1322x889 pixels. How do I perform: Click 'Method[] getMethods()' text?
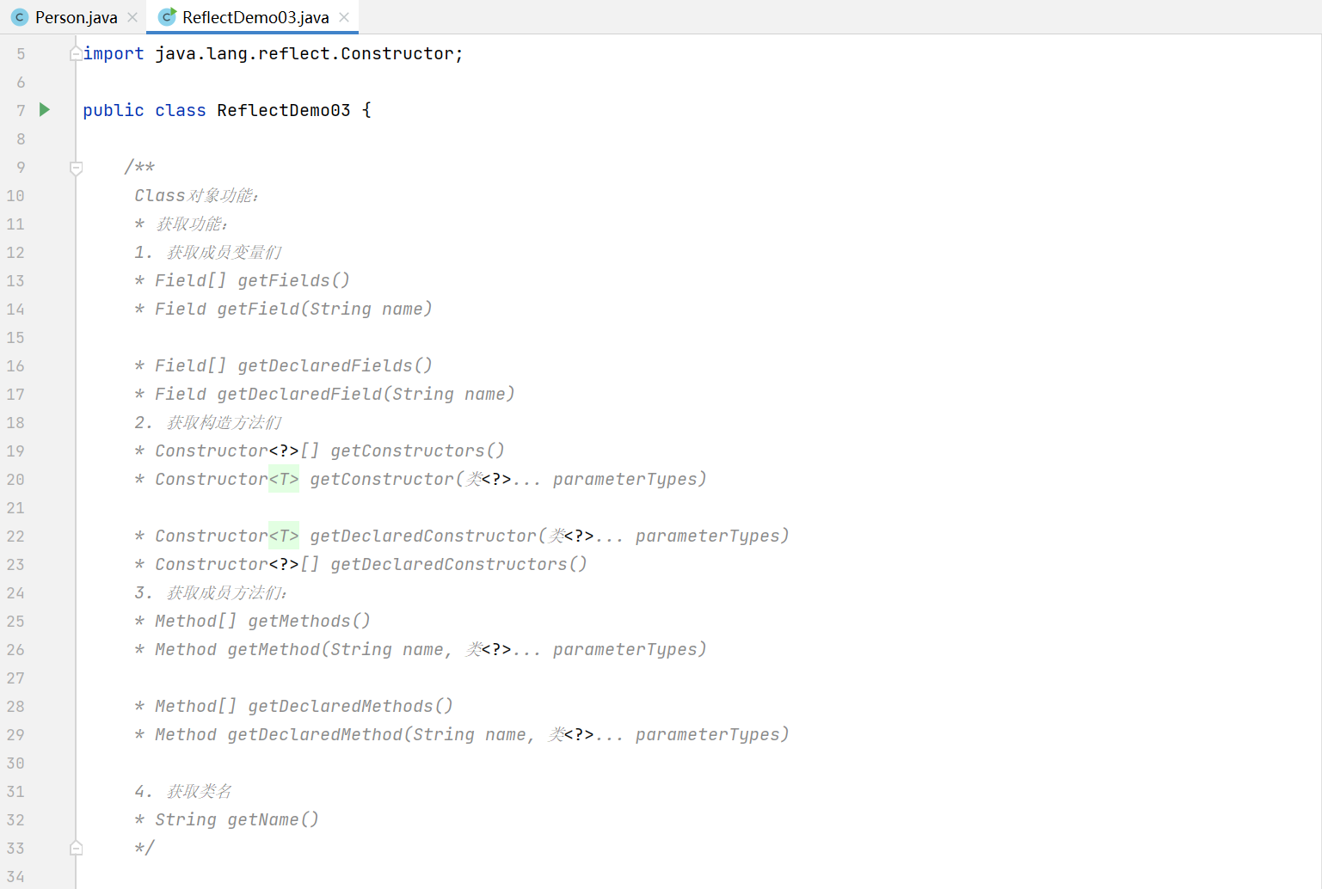coord(262,621)
